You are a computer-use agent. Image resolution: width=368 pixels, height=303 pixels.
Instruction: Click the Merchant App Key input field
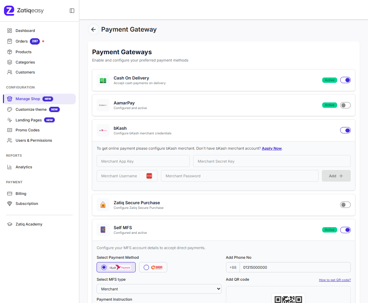click(x=143, y=161)
